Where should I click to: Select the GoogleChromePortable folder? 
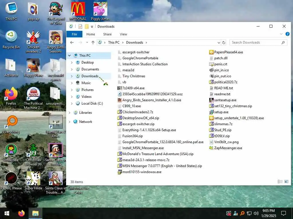(x=140, y=58)
